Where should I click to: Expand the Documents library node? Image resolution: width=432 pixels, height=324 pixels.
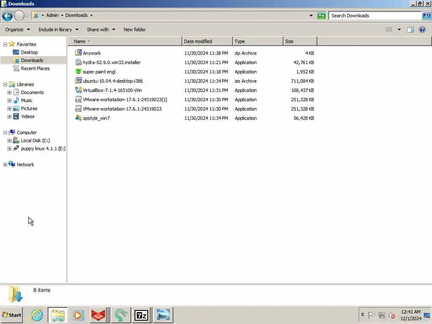click(x=9, y=92)
